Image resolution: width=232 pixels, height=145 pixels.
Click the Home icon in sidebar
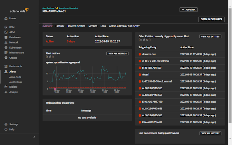[6, 18]
